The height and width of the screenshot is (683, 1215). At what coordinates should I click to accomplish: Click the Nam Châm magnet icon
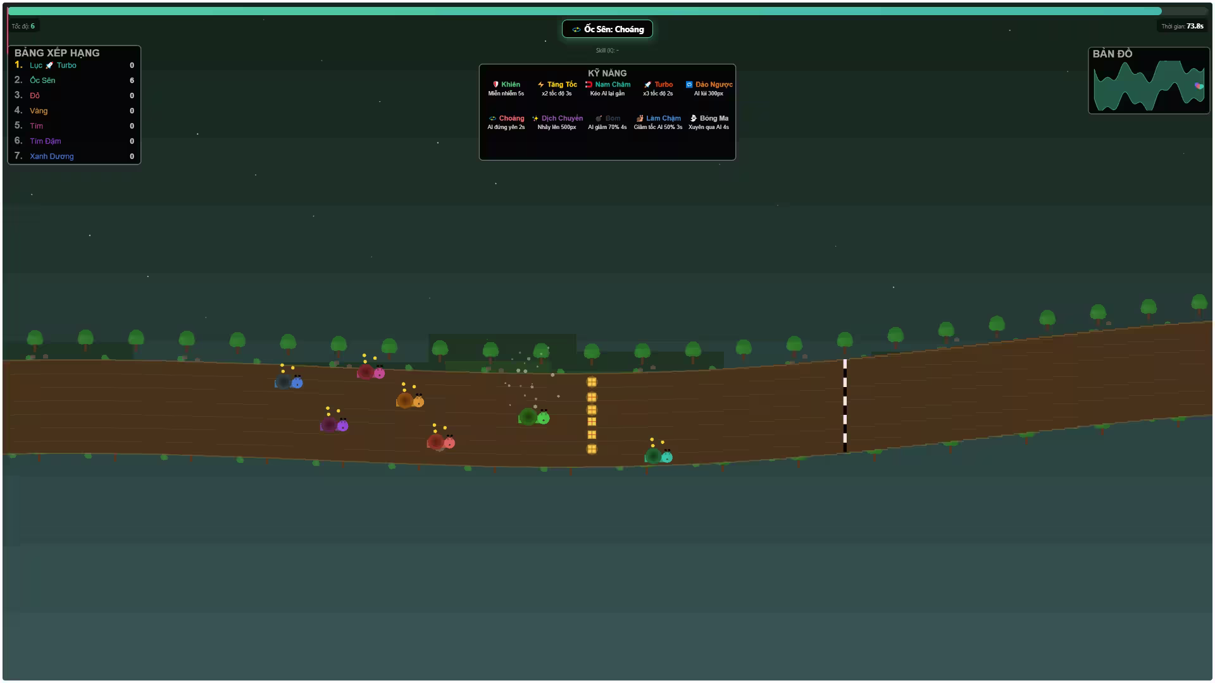589,84
